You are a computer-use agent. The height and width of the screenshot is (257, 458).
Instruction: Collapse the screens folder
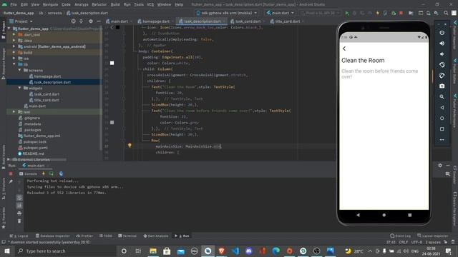19,70
